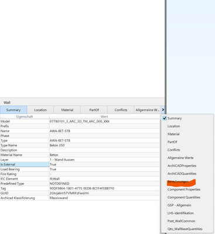The height and width of the screenshot is (234, 215).
Task: Select the Tag value starting 90DF9B64
Action: [82, 188]
